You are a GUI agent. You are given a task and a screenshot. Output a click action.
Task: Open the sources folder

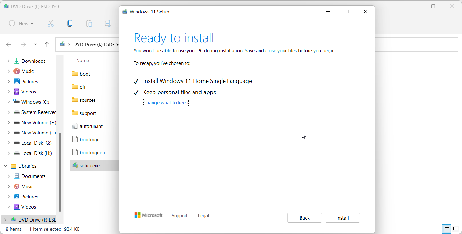pyautogui.click(x=87, y=100)
